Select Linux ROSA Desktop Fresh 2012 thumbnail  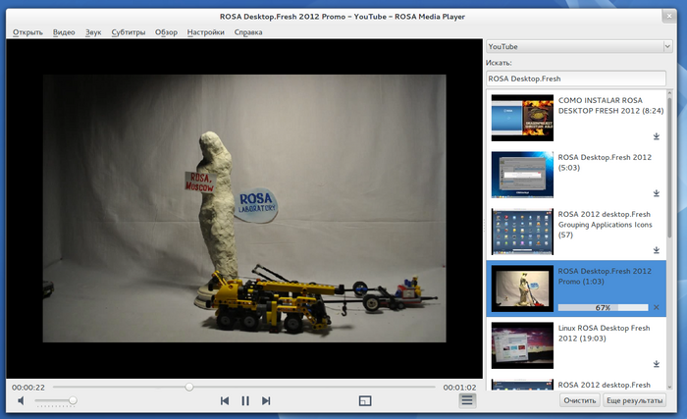pos(522,345)
